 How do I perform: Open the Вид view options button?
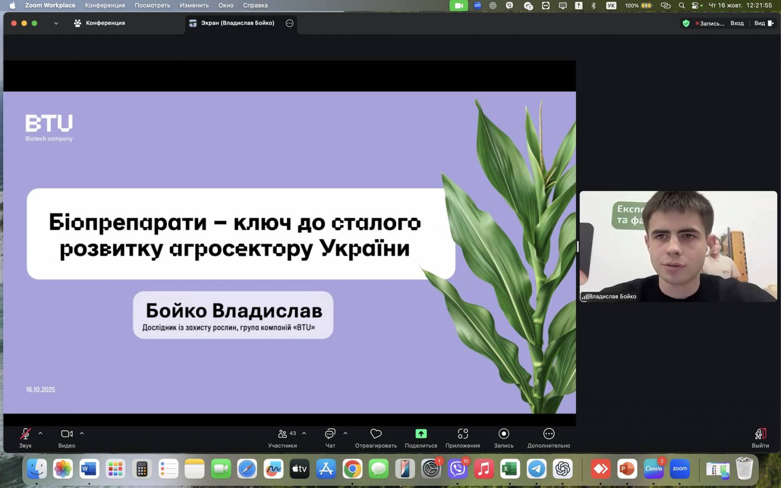tap(763, 23)
